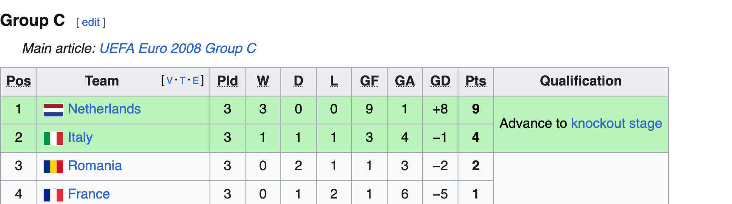Click the GA column header
The image size is (732, 204).
[405, 81]
